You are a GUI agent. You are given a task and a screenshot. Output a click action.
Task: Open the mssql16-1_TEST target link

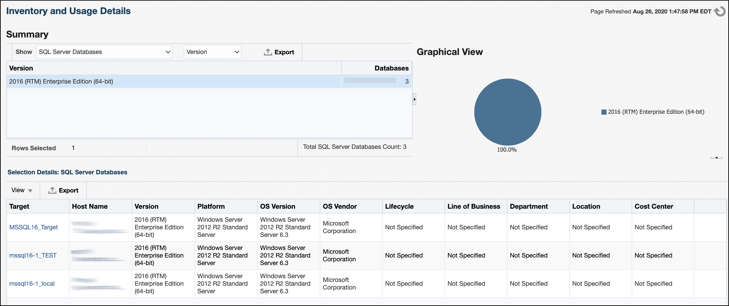(x=33, y=255)
